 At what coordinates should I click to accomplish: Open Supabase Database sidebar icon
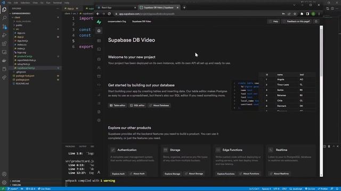[99, 59]
